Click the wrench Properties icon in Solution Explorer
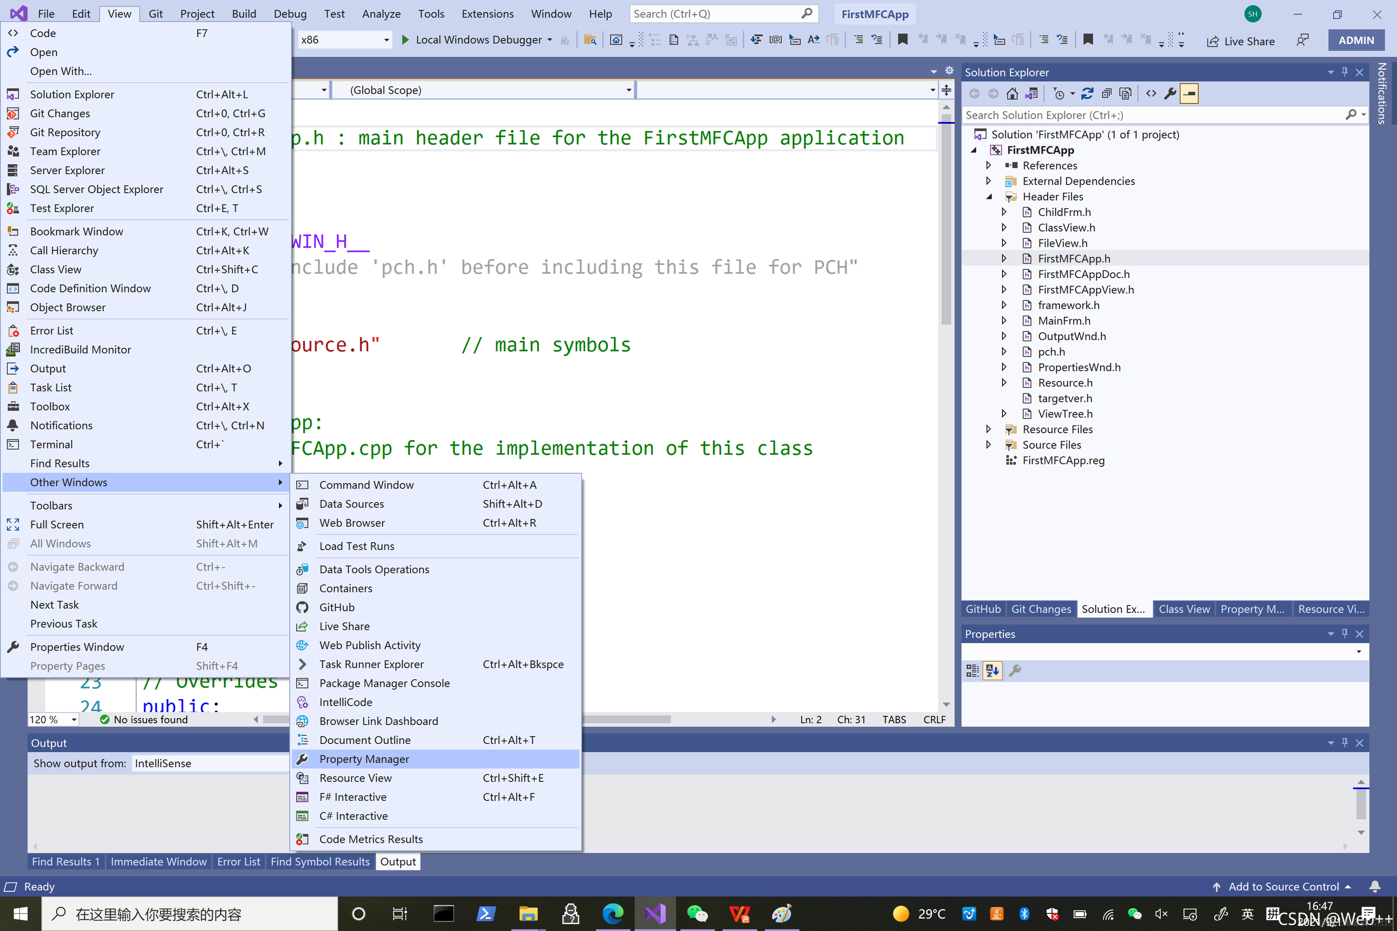The image size is (1397, 931). pyautogui.click(x=1170, y=94)
